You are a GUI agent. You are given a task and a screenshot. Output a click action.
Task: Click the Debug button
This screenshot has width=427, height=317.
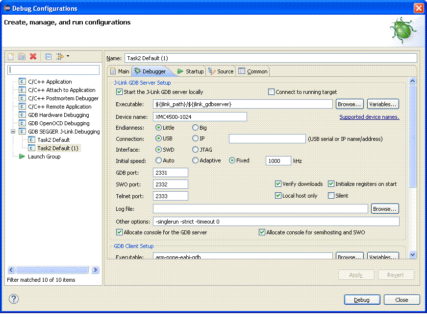click(x=362, y=299)
